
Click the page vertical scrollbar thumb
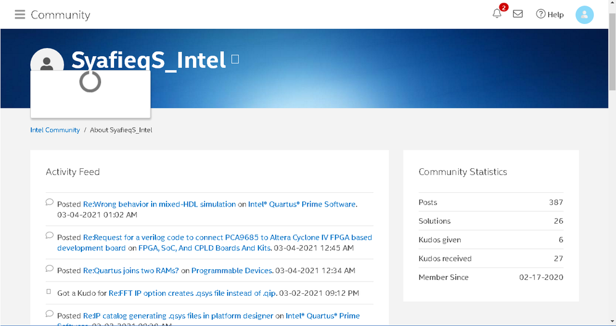pos(612,51)
